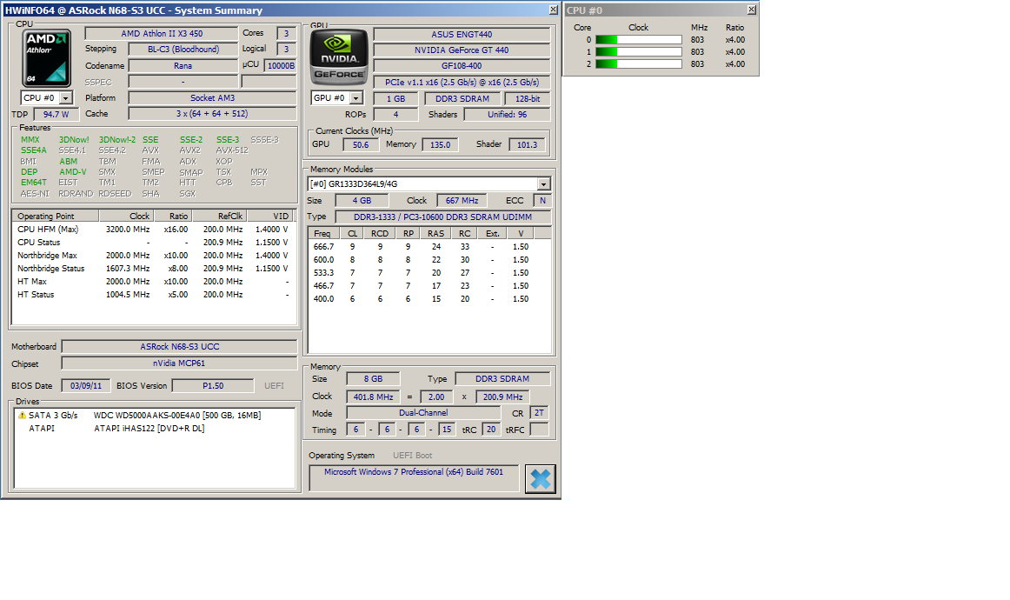Select the HT Max row
Screen dimensions: 1010x600
coord(153,282)
